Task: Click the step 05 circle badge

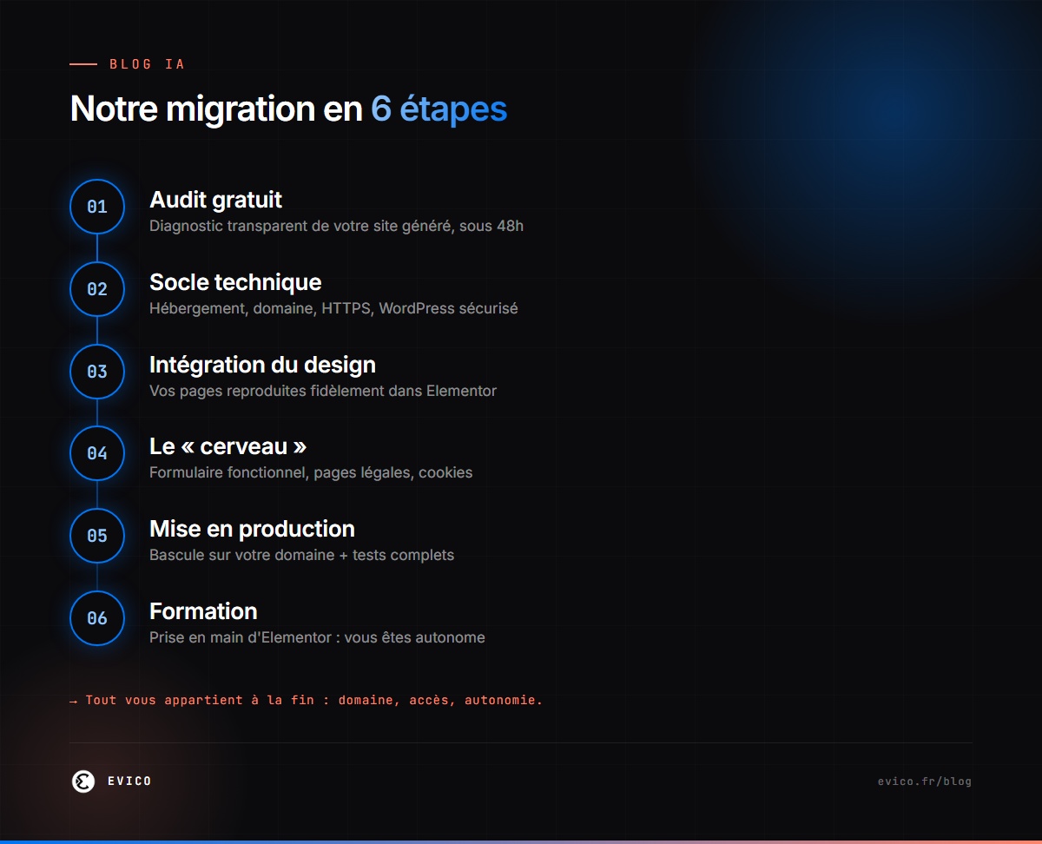Action: (97, 536)
